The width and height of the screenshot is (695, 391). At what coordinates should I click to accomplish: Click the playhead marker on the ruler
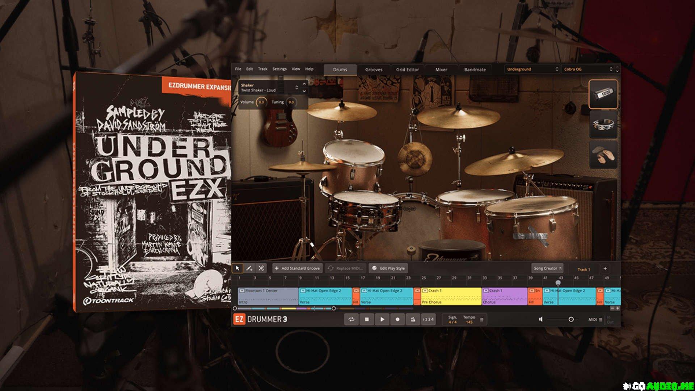(x=558, y=282)
